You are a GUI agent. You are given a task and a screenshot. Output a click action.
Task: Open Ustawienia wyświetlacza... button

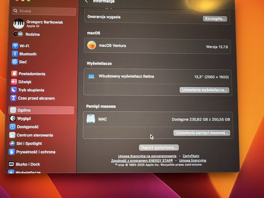tap(204, 90)
